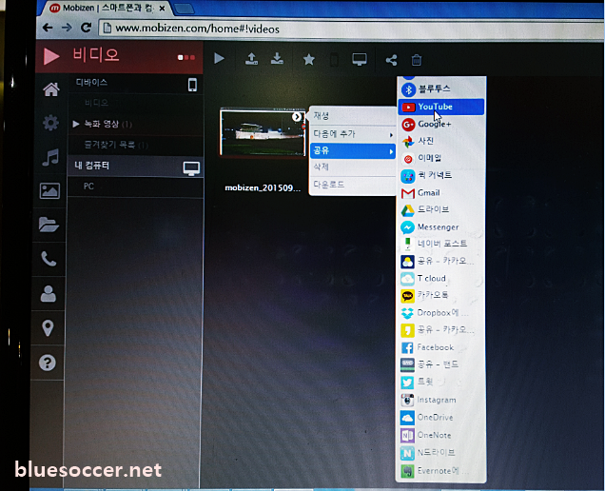Screen dimensions: 605x491
Task: Share via 퀵 커넥트
Action: coord(441,176)
